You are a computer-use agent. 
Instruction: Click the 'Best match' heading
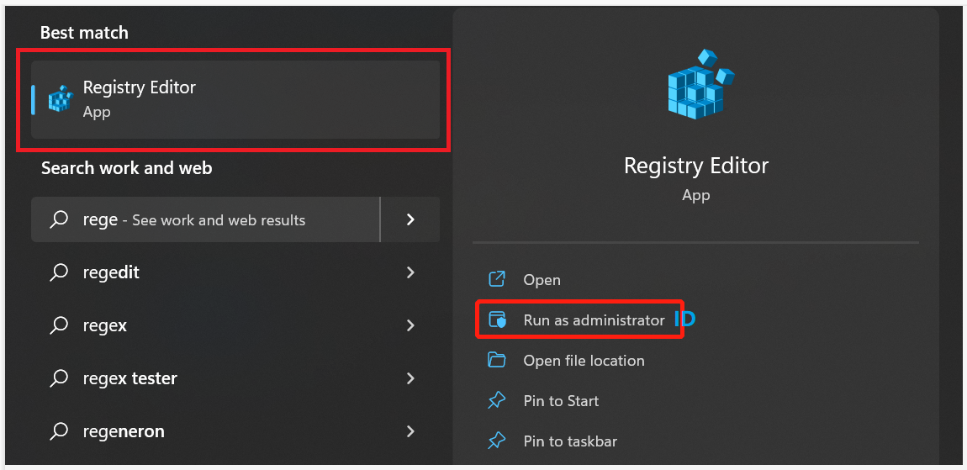[x=84, y=33]
